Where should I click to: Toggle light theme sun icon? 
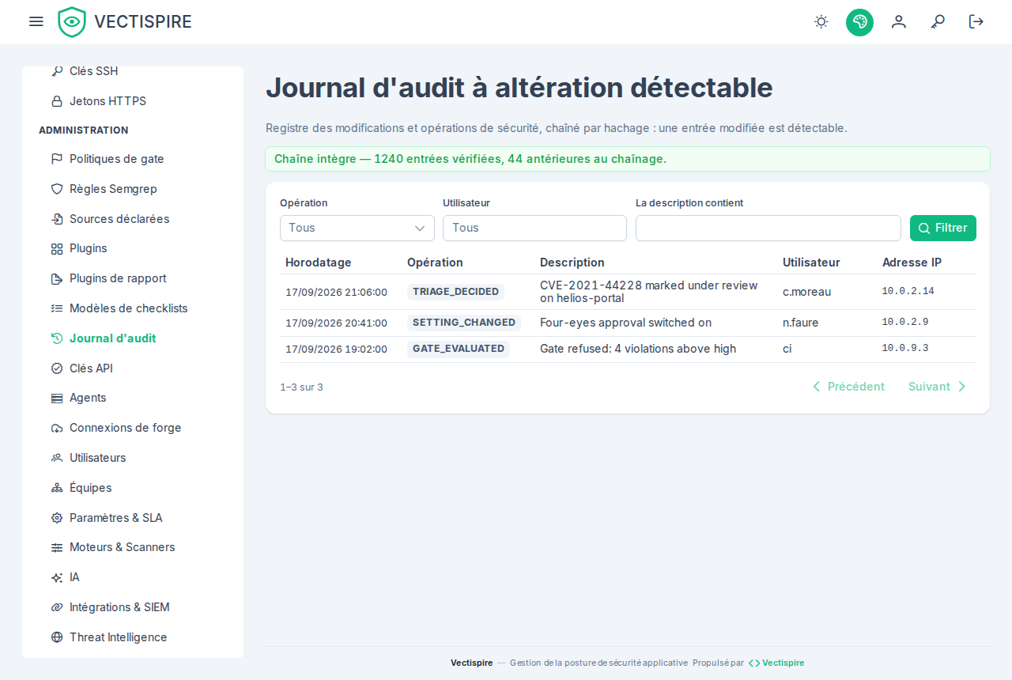click(821, 22)
